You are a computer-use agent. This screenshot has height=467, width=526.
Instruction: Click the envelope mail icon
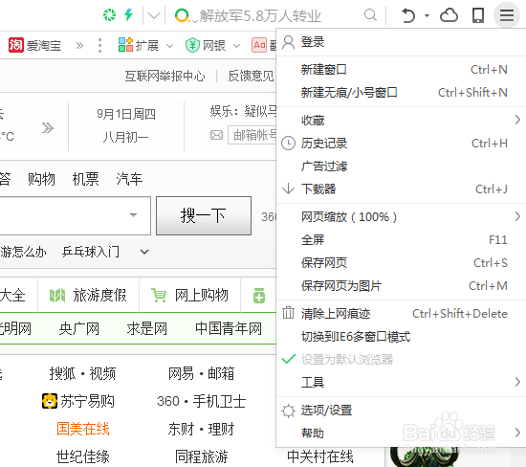(216, 135)
